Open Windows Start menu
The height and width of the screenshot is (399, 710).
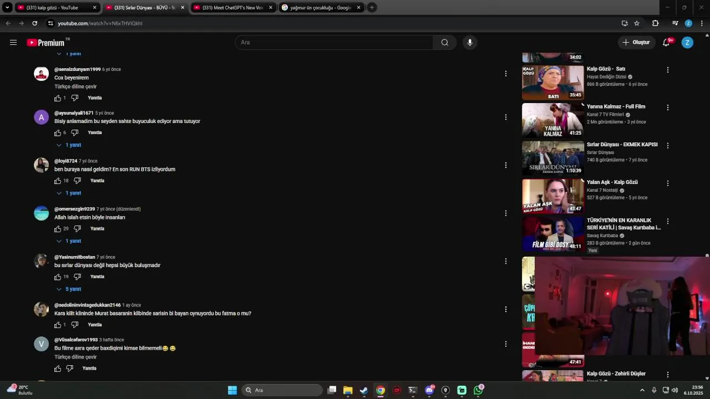[x=232, y=390]
